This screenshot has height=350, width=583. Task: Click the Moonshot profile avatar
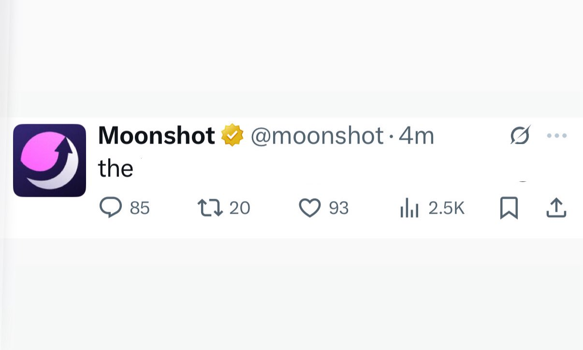click(x=49, y=160)
